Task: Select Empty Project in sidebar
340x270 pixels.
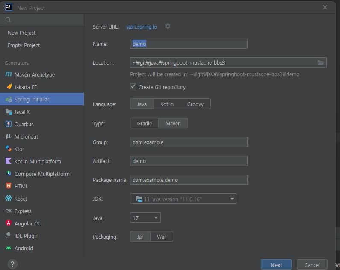Action: [x=24, y=45]
